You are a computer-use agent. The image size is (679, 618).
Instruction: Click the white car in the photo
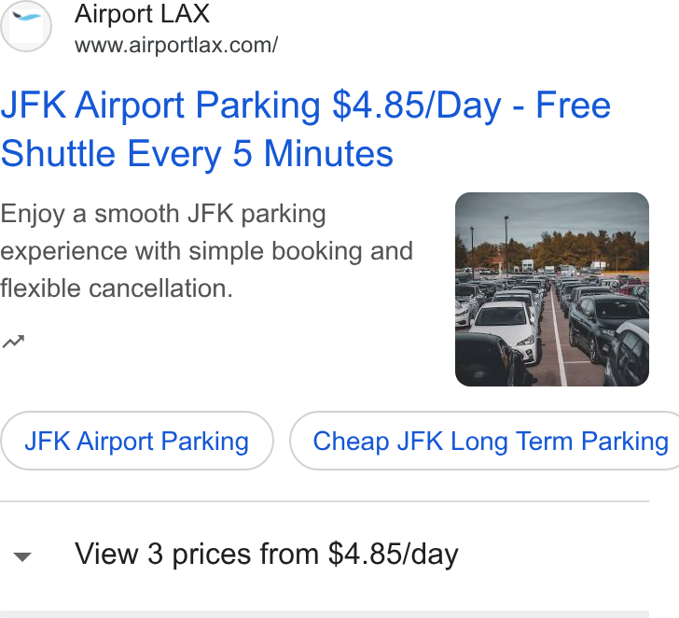point(506,330)
